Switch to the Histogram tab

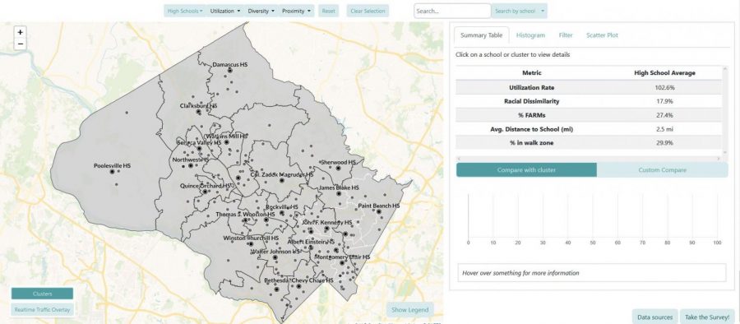coord(530,35)
